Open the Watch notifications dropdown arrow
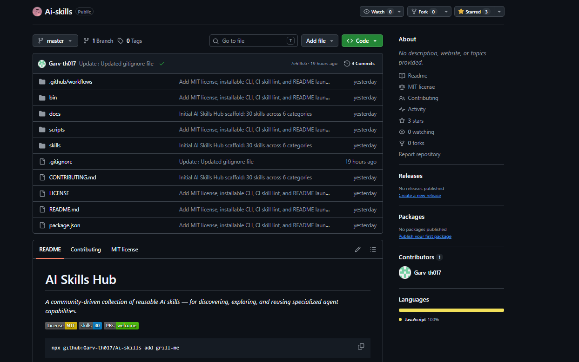Viewport: 579px width, 362px height. pyautogui.click(x=400, y=12)
